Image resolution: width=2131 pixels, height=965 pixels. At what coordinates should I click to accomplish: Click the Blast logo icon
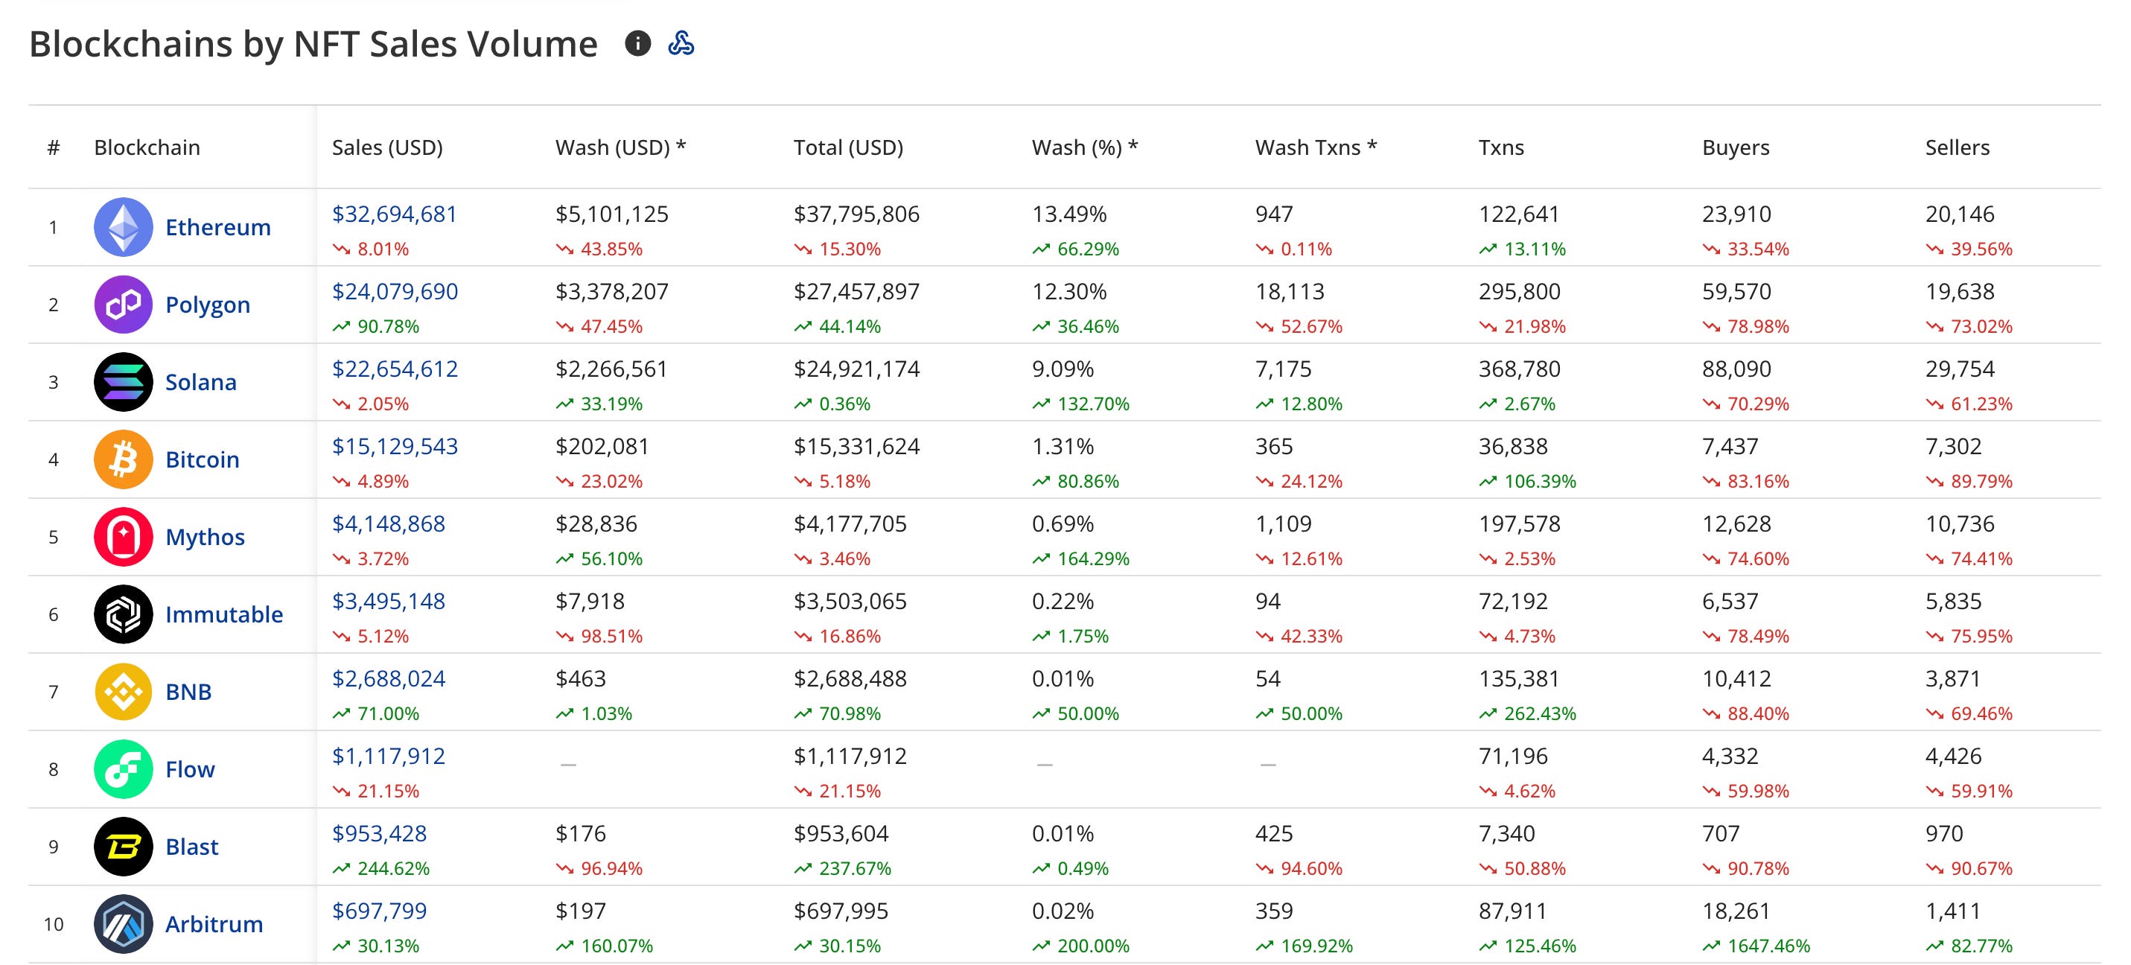click(x=124, y=846)
